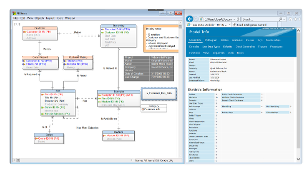Open the Model Info report link

click(x=195, y=40)
